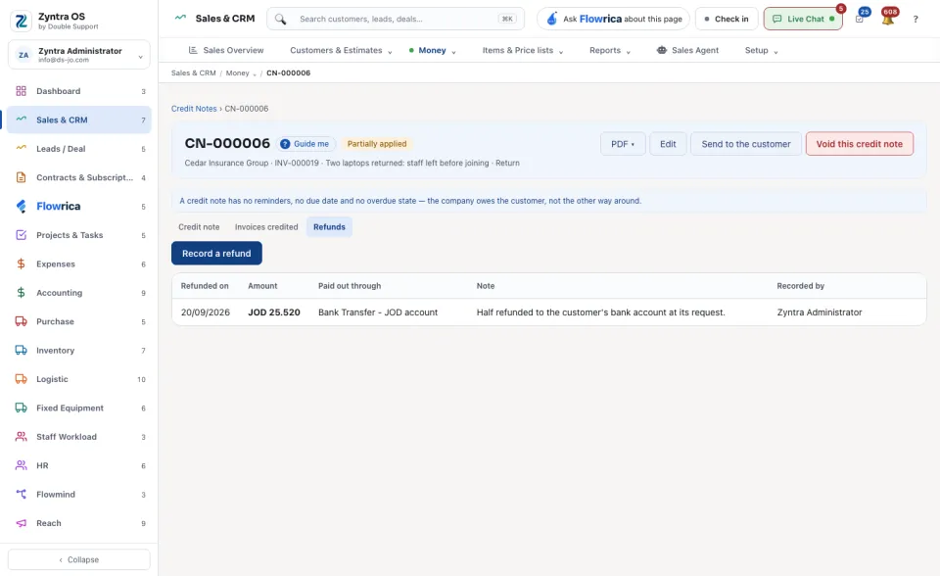Click the Refunded on column header

(x=205, y=286)
